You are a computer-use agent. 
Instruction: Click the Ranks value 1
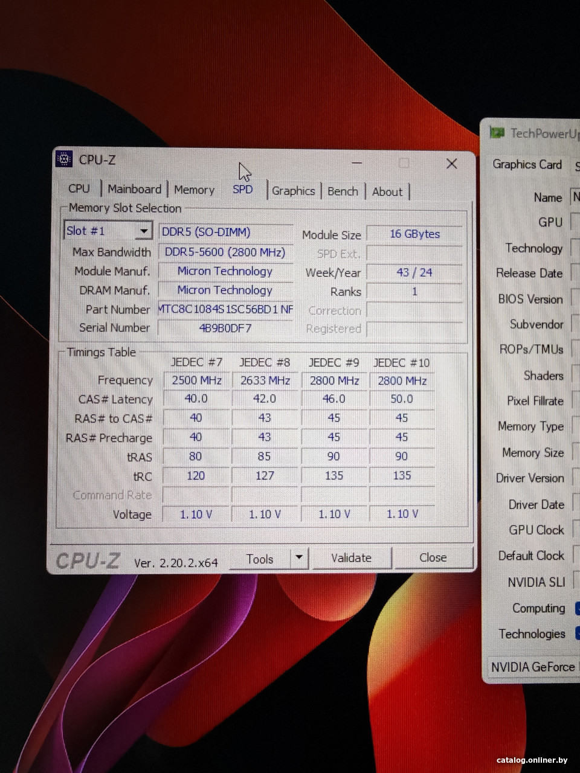click(x=414, y=292)
